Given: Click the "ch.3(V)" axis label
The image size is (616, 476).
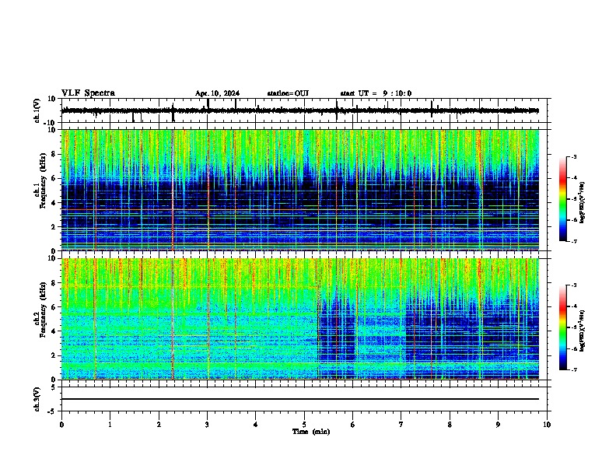Looking at the screenshot, I should (37, 400).
